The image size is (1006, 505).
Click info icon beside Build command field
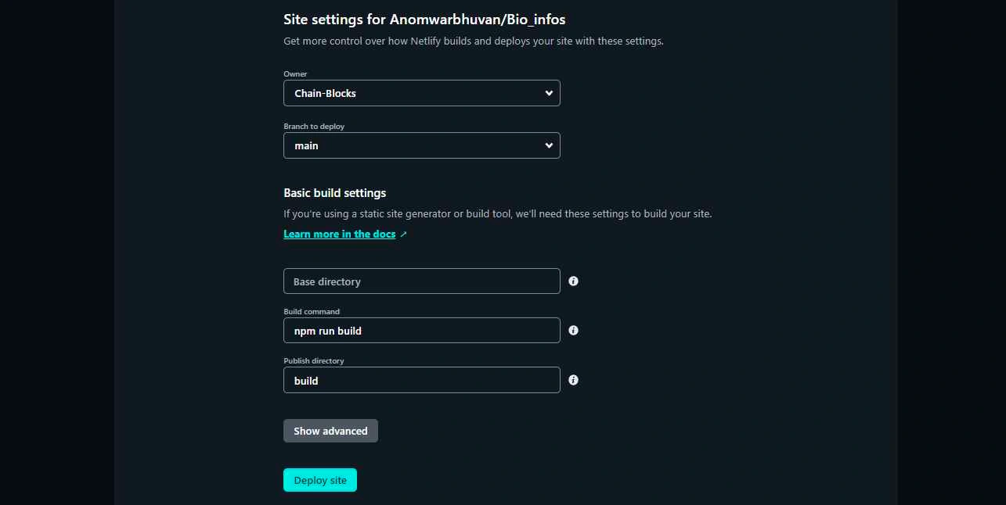tap(573, 330)
